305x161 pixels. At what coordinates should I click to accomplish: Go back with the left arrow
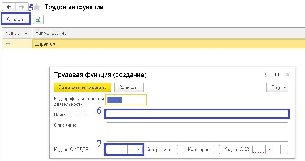(9, 7)
